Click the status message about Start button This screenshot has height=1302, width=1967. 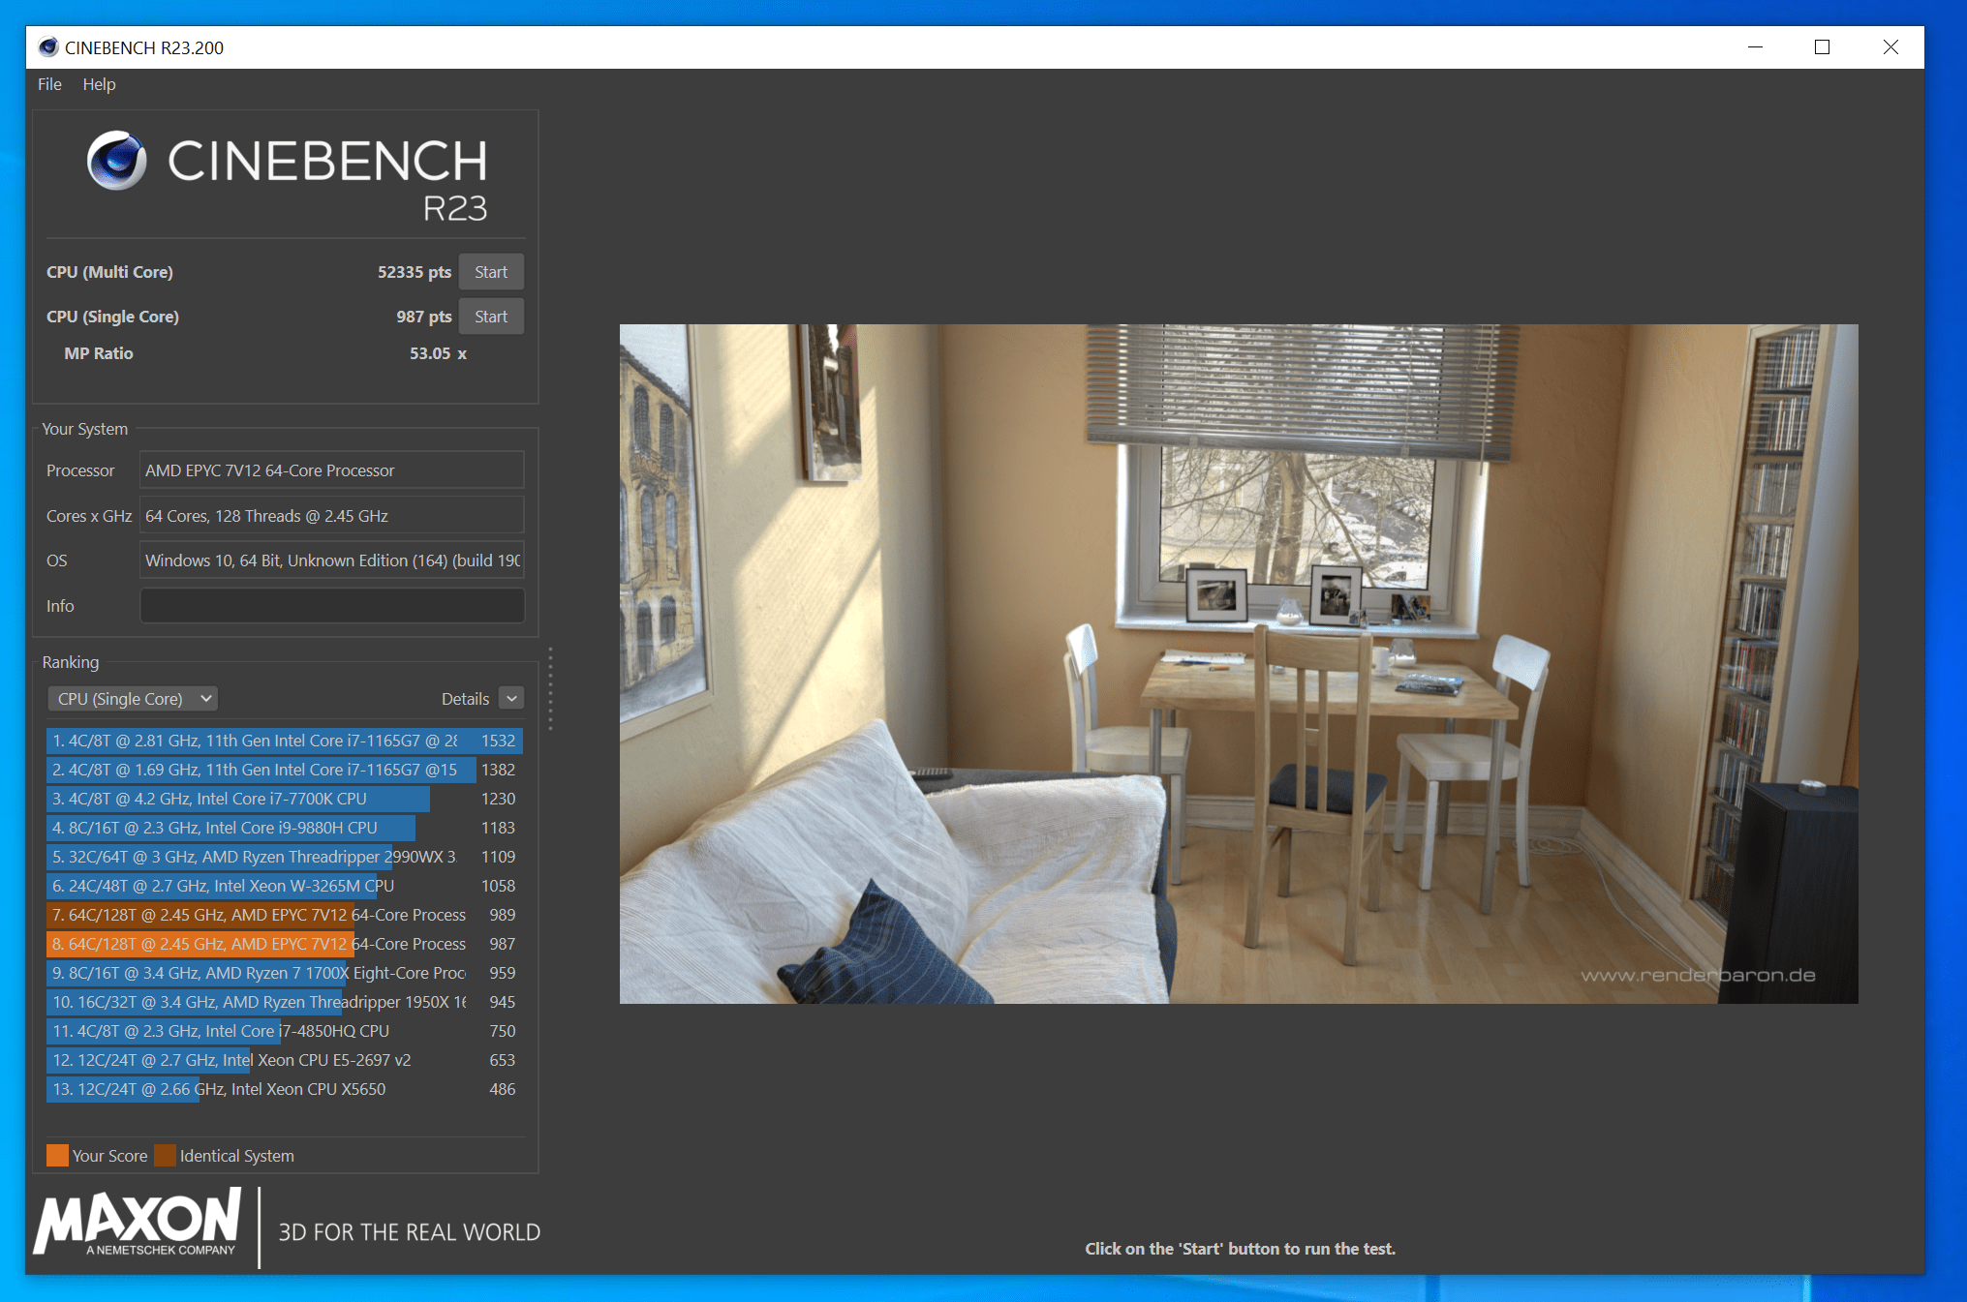tap(1240, 1249)
